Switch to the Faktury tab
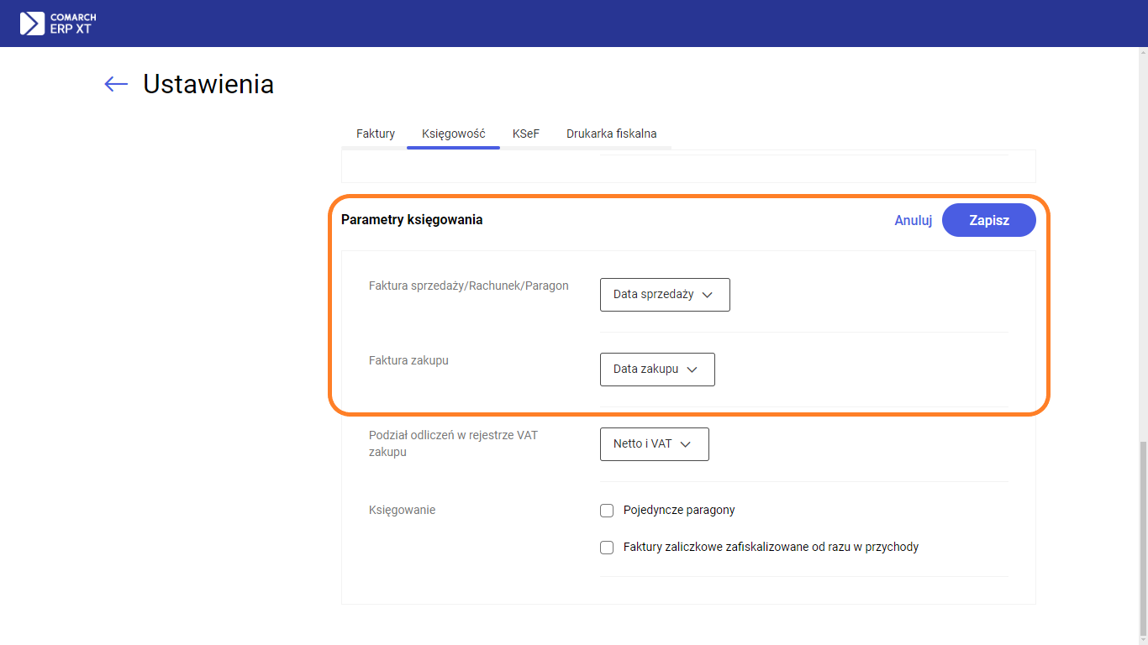 point(376,134)
